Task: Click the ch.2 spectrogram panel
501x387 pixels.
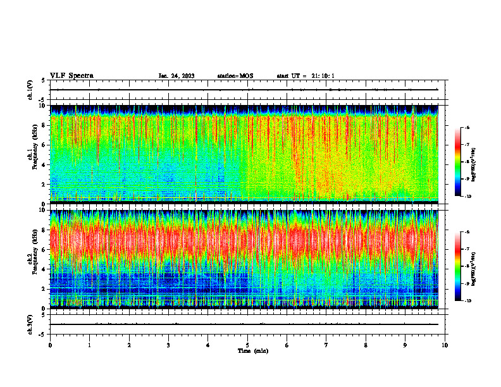Action: coord(244,259)
